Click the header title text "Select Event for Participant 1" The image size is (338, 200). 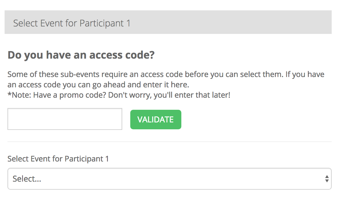point(72,23)
